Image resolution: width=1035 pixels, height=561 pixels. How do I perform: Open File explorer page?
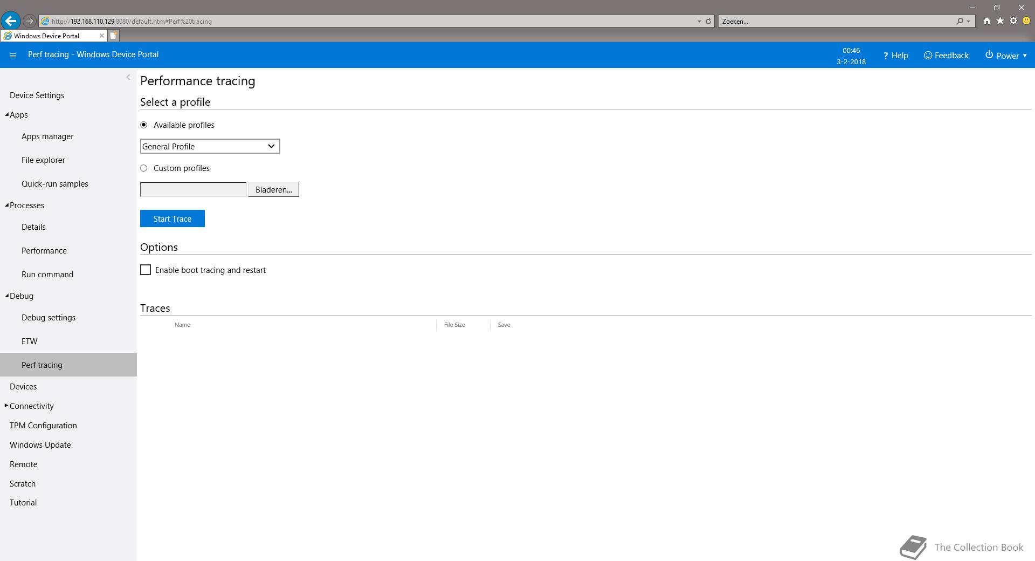43,160
